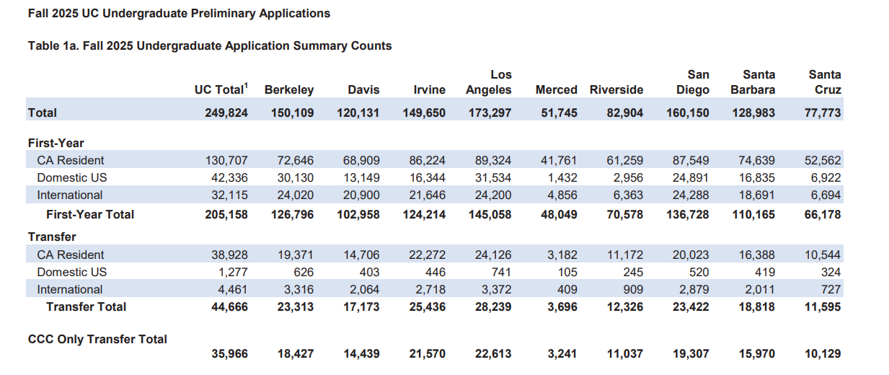This screenshot has height=375, width=889.
Task: Click the Riverside column header
Action: pyautogui.click(x=616, y=90)
